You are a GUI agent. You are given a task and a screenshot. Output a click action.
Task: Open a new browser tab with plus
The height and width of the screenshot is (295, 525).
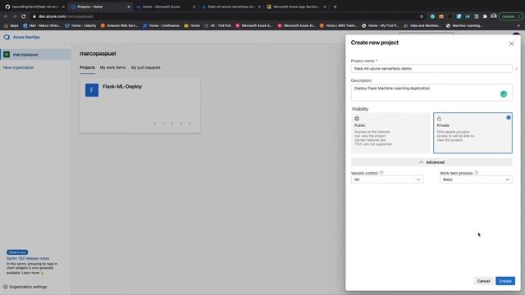[335, 7]
